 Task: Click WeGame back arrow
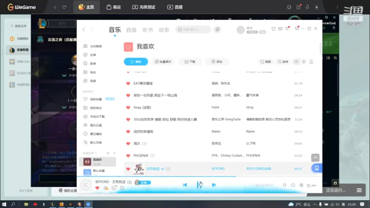click(55, 7)
